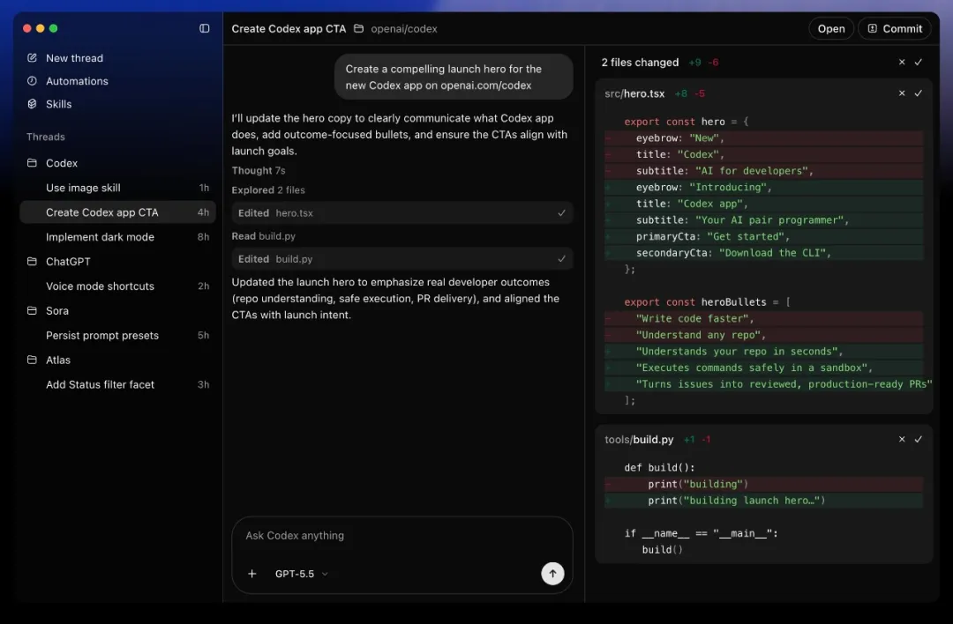Click the ChatGPT project folder
The height and width of the screenshot is (624, 953).
click(68, 261)
